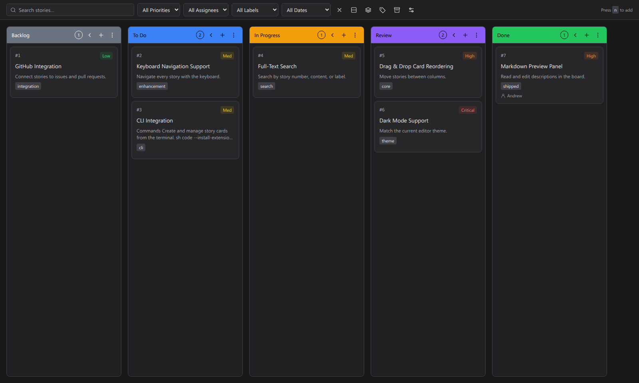The width and height of the screenshot is (639, 383).
Task: Click High priority badge on story #7
Action: click(x=591, y=56)
